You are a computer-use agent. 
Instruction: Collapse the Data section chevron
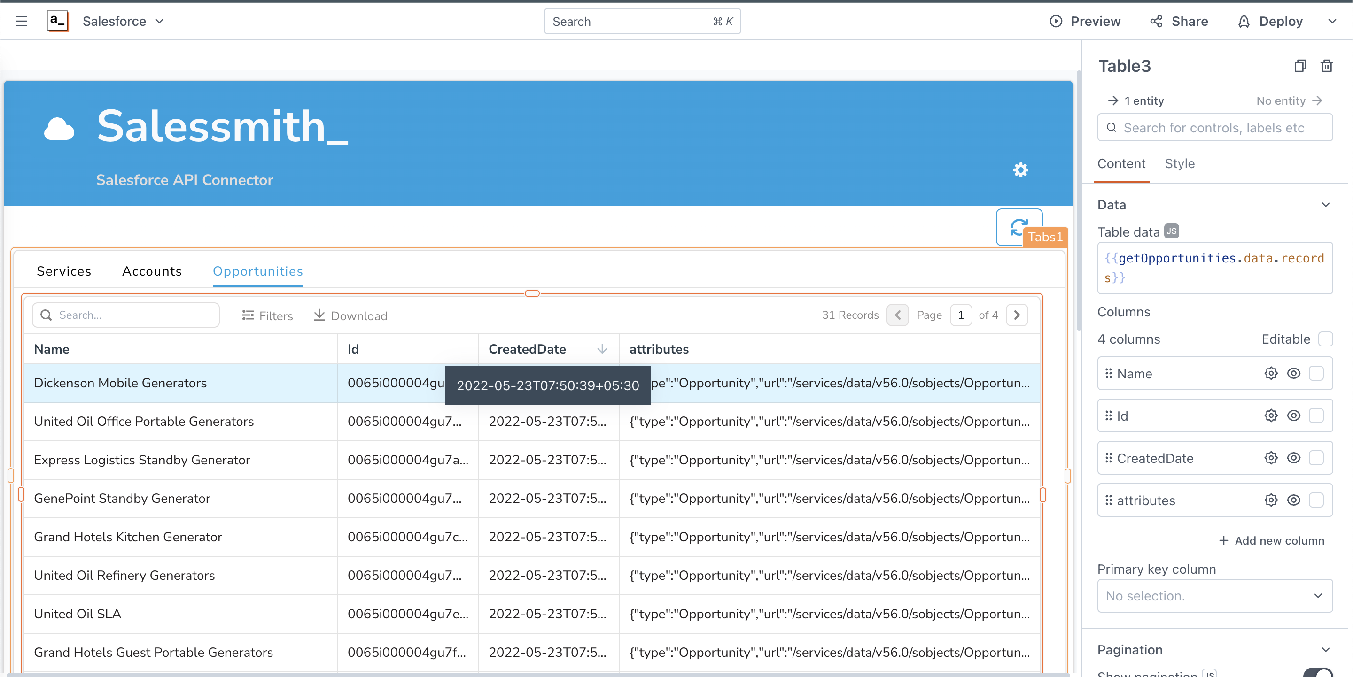(1325, 205)
